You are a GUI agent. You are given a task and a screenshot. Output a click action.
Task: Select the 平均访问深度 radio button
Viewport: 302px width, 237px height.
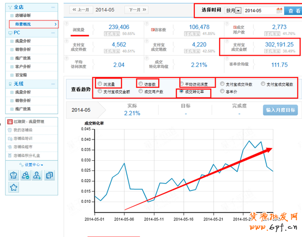[x=182, y=84]
